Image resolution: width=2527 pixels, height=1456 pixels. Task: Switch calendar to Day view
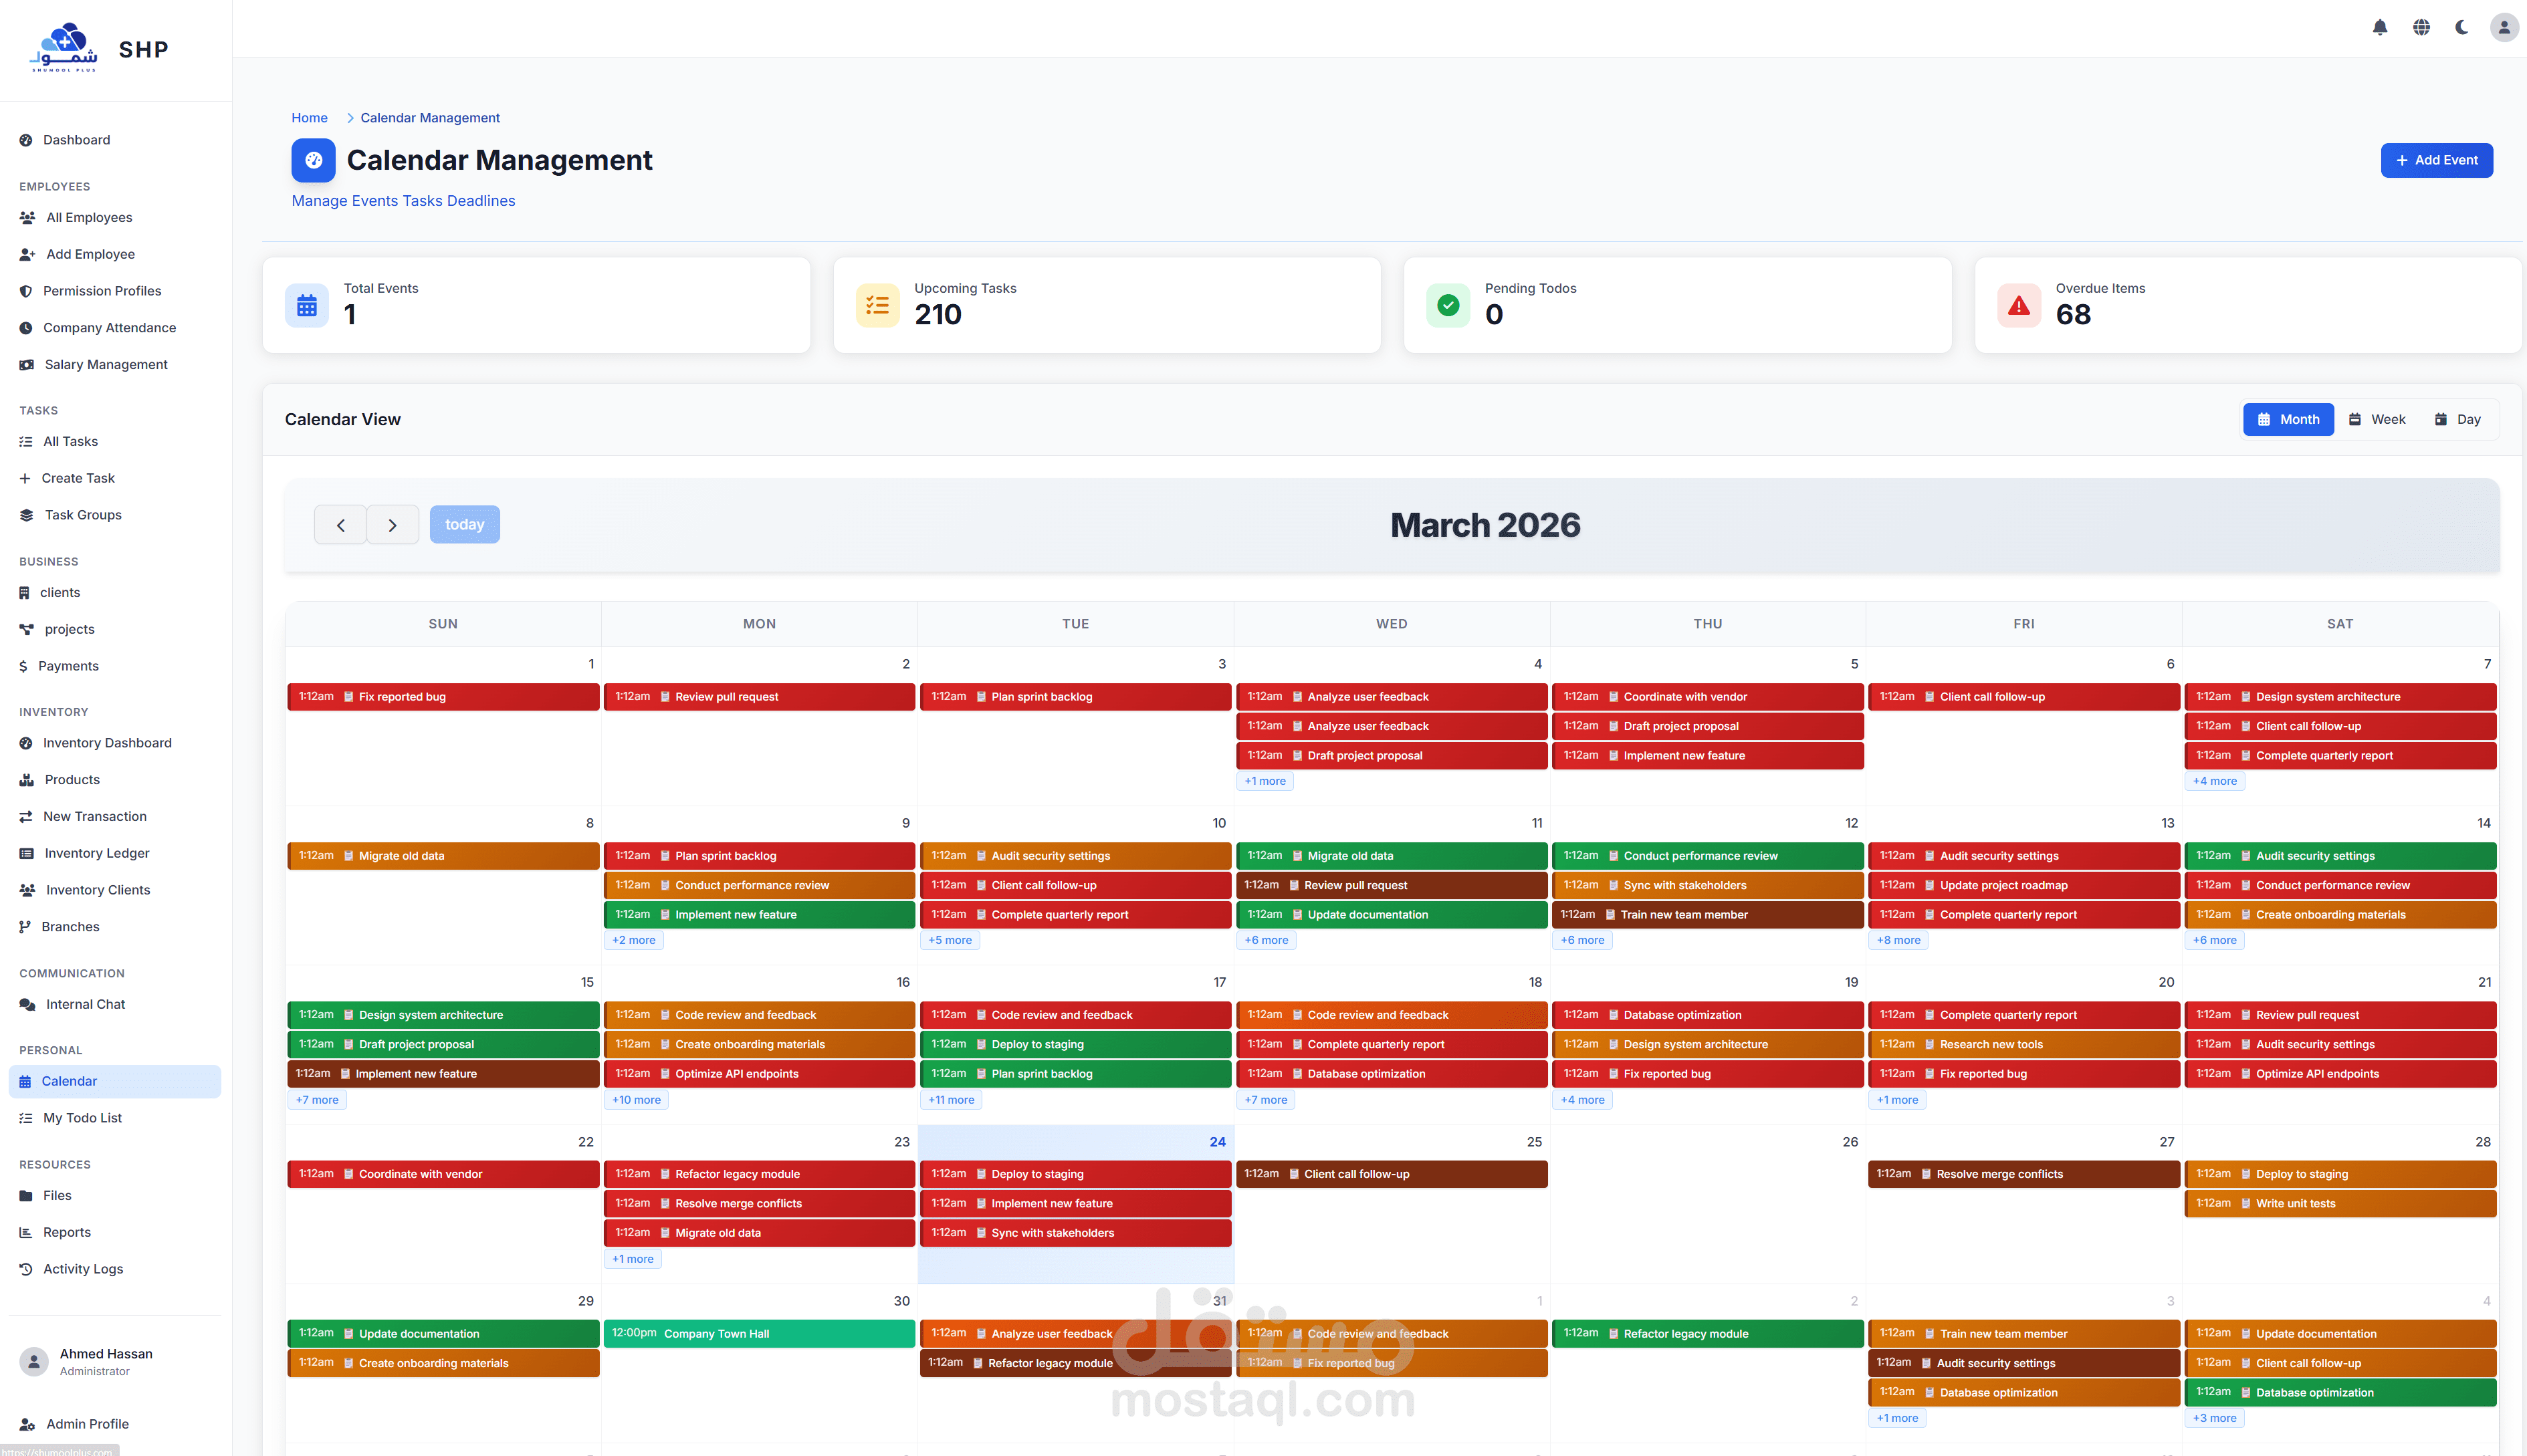pos(2457,420)
